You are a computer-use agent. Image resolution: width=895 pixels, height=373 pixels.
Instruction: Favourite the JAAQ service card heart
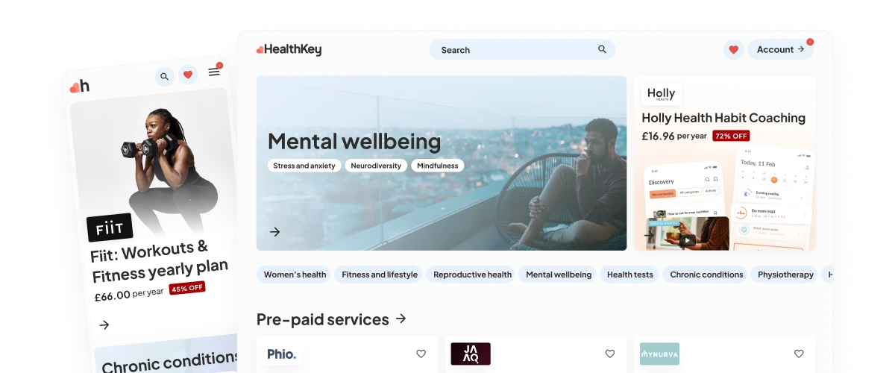pos(610,354)
